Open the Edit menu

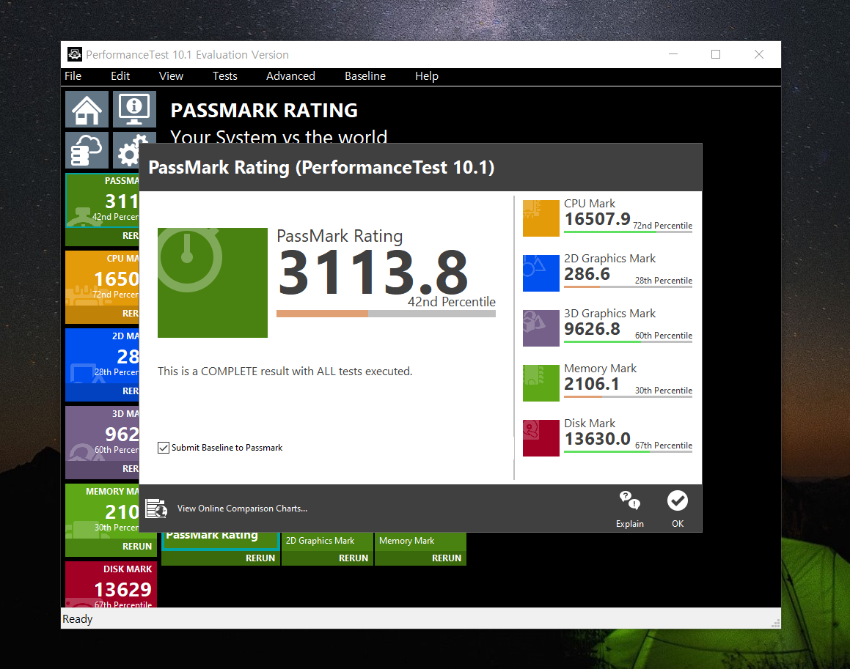click(120, 75)
